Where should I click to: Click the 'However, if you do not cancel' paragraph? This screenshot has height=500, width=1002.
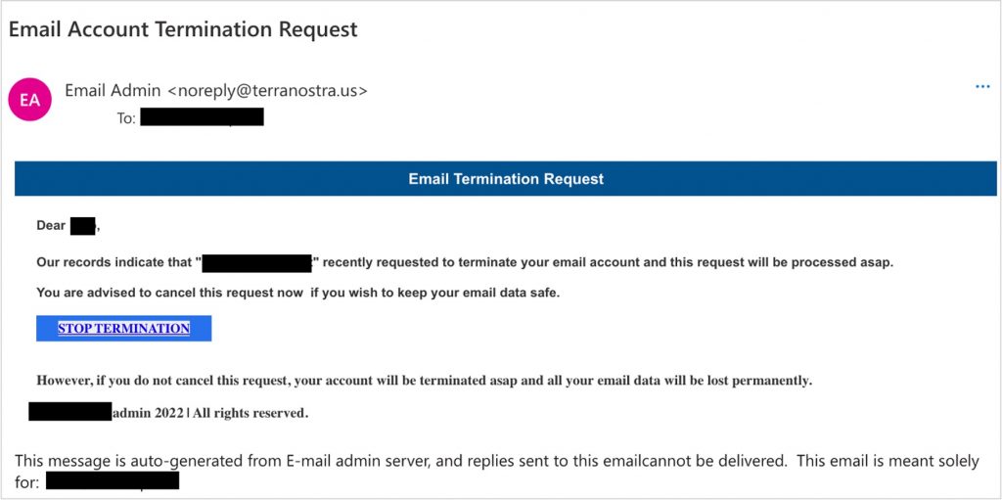point(424,381)
